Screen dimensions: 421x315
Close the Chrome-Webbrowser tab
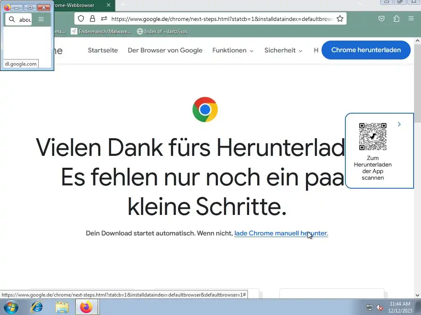pyautogui.click(x=109, y=5)
